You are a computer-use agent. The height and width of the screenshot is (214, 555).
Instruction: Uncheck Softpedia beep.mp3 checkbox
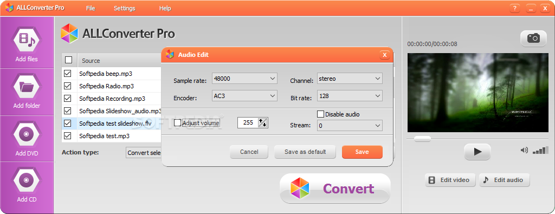[x=67, y=74]
